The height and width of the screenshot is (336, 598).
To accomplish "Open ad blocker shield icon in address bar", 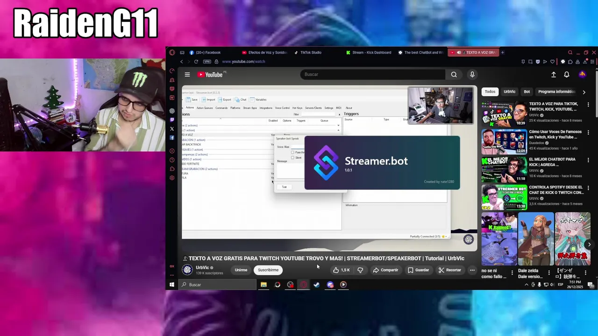I will click(x=538, y=62).
